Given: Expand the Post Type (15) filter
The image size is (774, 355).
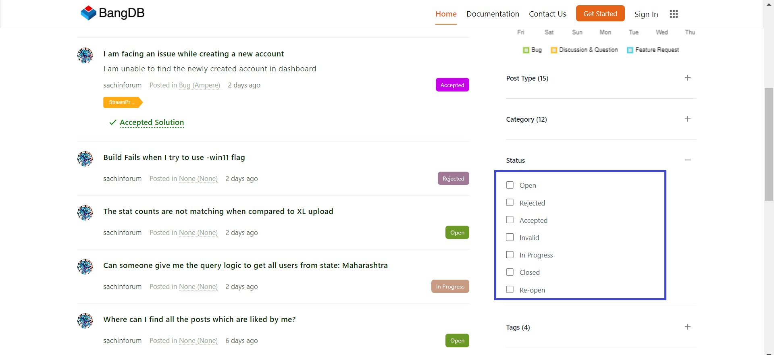Looking at the screenshot, I should tap(688, 78).
